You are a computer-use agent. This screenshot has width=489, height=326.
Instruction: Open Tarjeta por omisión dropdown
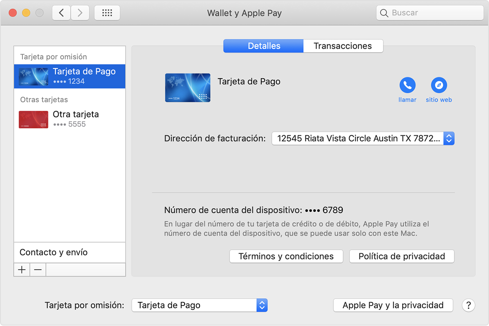click(x=200, y=305)
